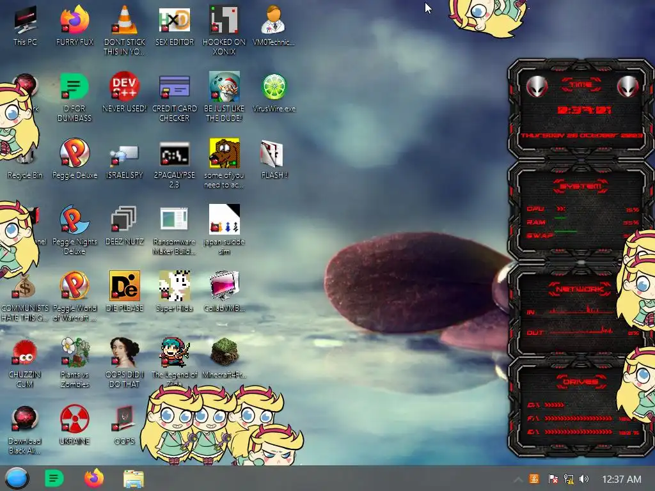Image resolution: width=655 pixels, height=491 pixels.
Task: Click the F:\ drive usage bar
Action: pos(579,418)
